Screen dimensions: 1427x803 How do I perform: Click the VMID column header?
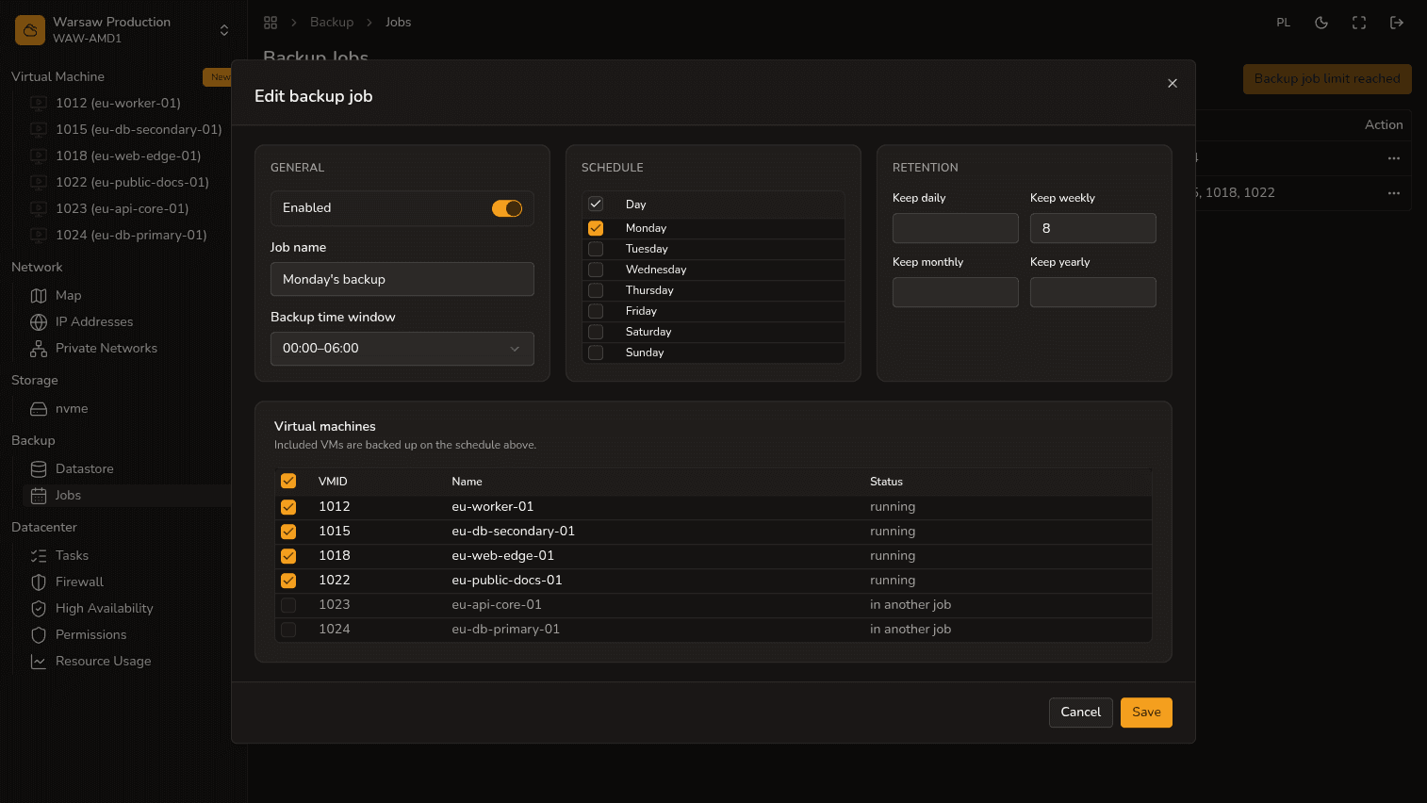333,481
